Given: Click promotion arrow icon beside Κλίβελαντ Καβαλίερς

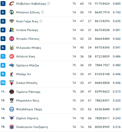Looking at the screenshot, I should (x=49, y=4).
